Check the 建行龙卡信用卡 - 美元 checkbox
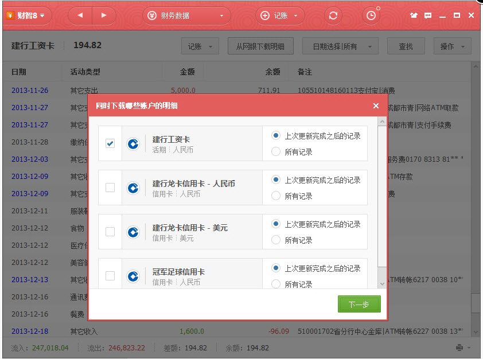The width and height of the screenshot is (483, 359). tap(110, 232)
